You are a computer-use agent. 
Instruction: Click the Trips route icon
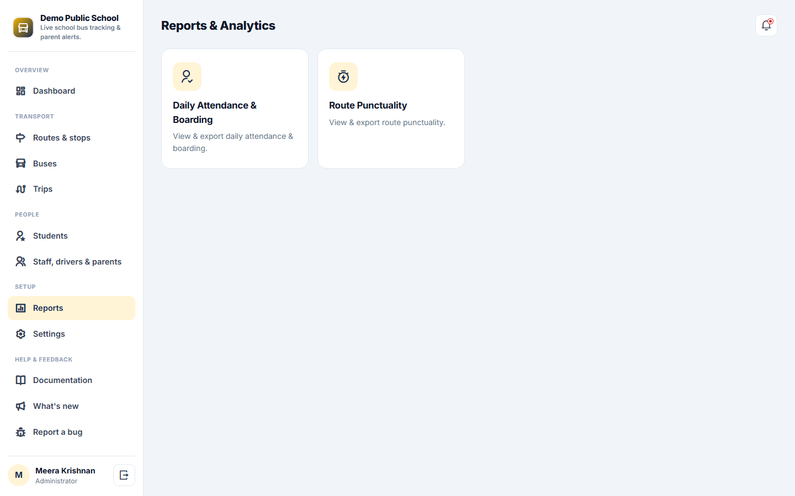(x=20, y=189)
